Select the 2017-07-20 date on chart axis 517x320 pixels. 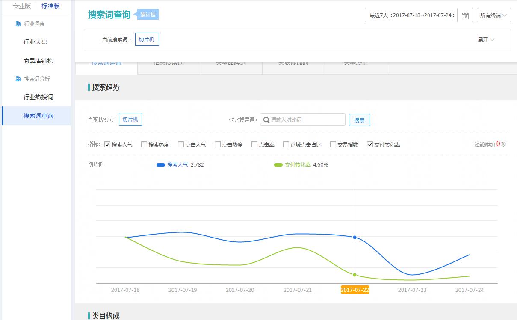pos(240,290)
